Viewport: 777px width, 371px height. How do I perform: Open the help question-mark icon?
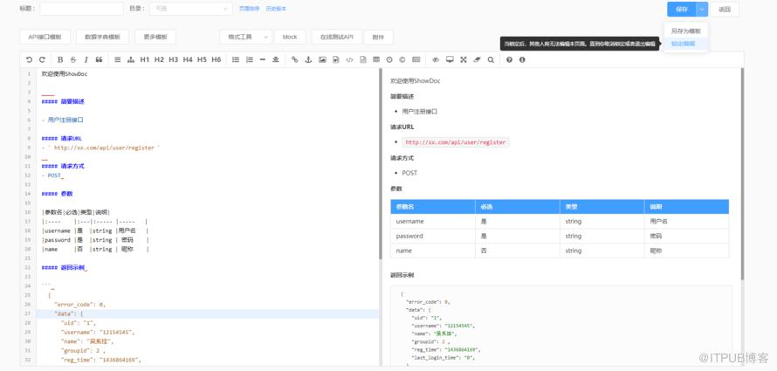(509, 59)
